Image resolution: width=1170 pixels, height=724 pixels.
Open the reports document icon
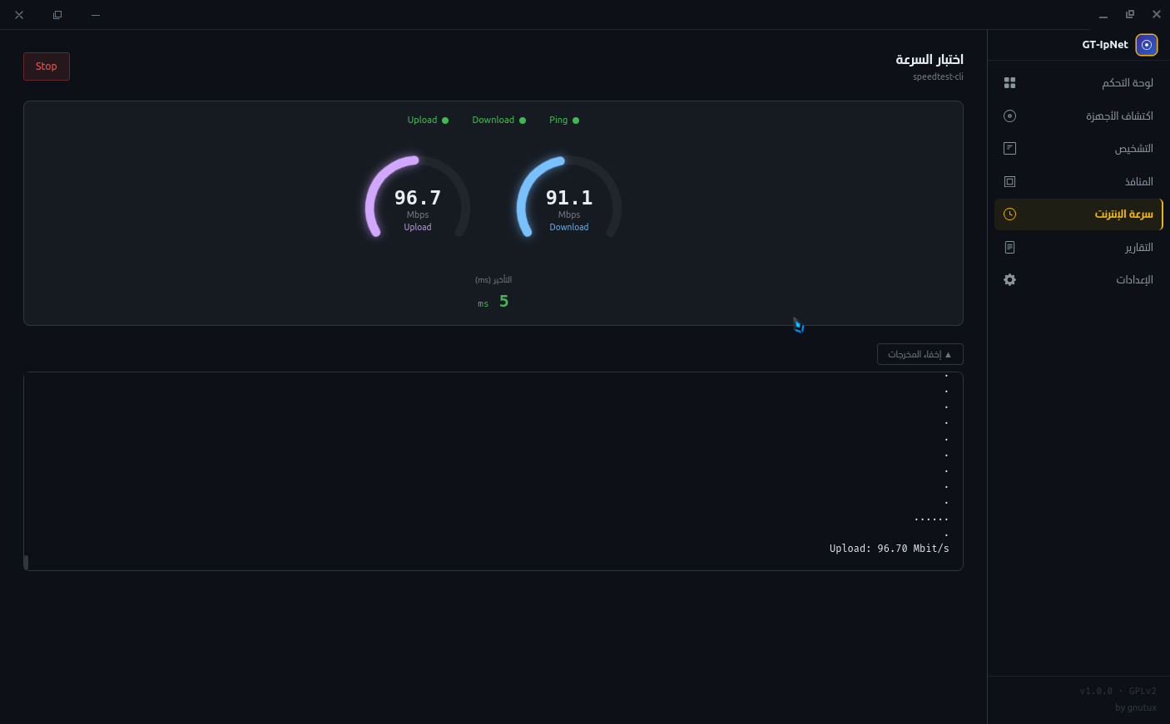(x=1009, y=247)
